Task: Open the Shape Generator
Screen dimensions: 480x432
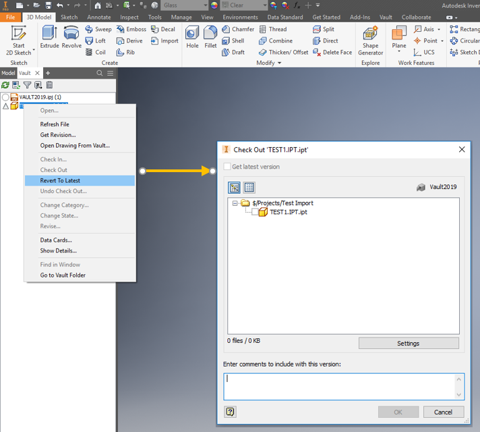Action: (370, 40)
